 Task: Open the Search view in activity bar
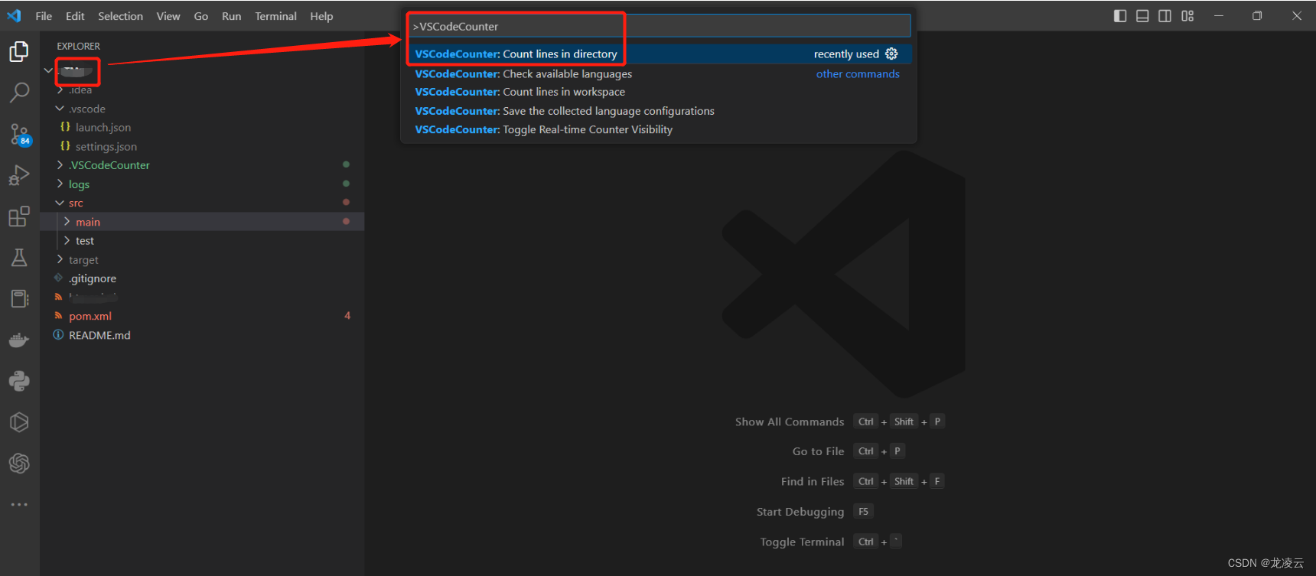point(19,93)
